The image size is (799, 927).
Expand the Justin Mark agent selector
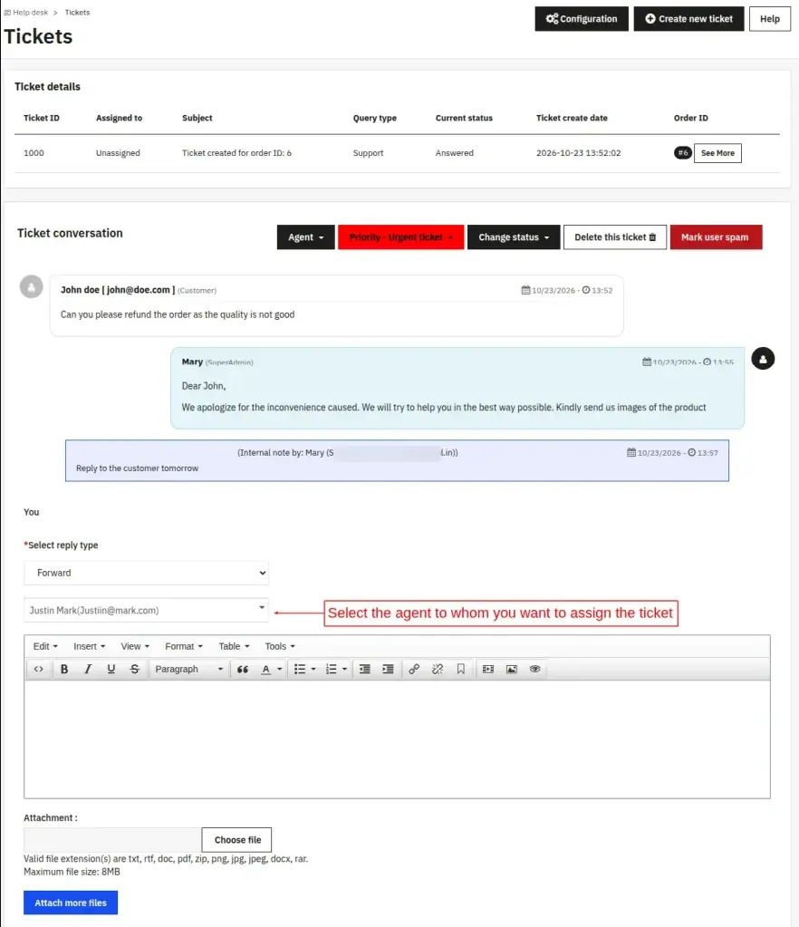click(x=146, y=610)
